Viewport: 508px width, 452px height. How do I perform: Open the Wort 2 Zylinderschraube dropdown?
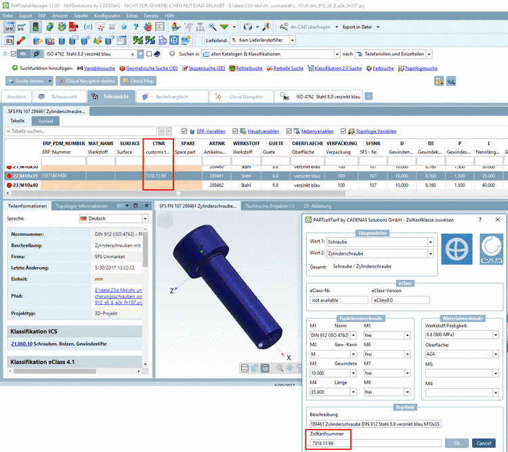(x=431, y=253)
